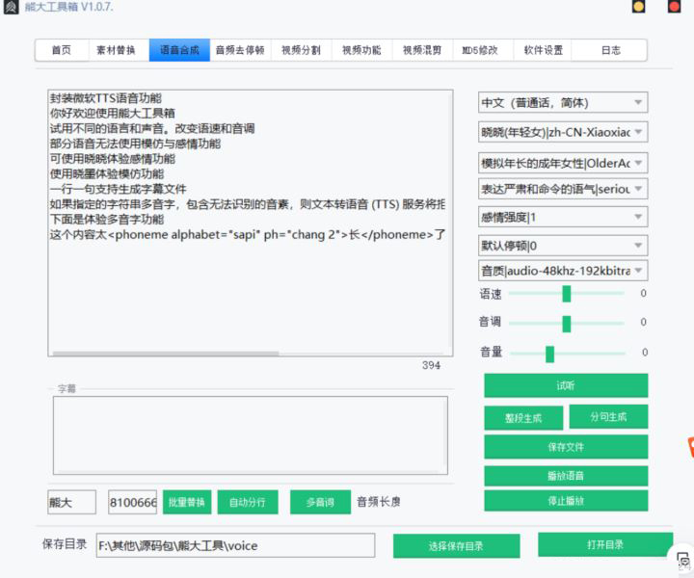The height and width of the screenshot is (578, 694).
Task: Go to the 视频分割 tab
Action: [301, 50]
